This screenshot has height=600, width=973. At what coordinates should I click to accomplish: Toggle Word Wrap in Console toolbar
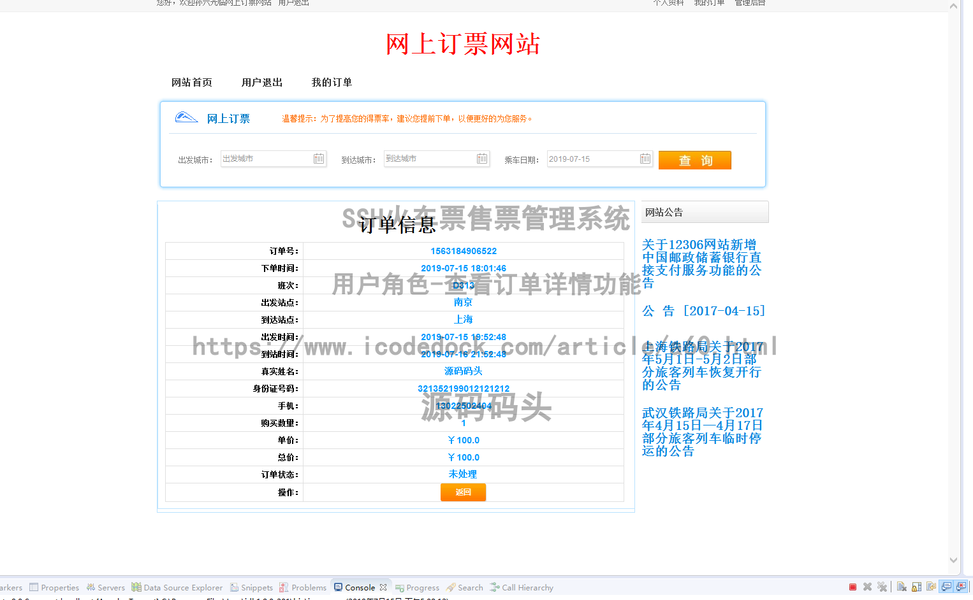[x=931, y=587]
